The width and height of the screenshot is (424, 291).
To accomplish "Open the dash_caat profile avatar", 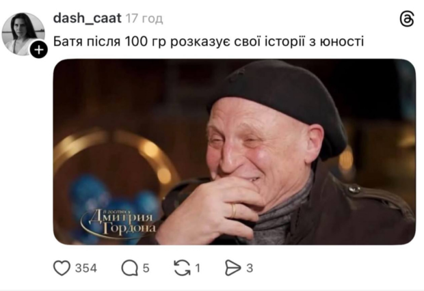I will (23, 34).
